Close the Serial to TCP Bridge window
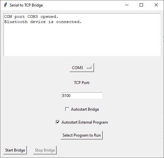Screen dimensions: 164x158 tap(156, 5)
